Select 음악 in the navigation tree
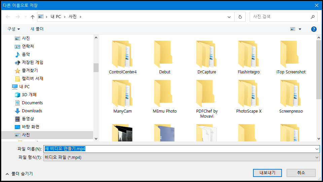The width and height of the screenshot is (323, 182). click(x=26, y=54)
